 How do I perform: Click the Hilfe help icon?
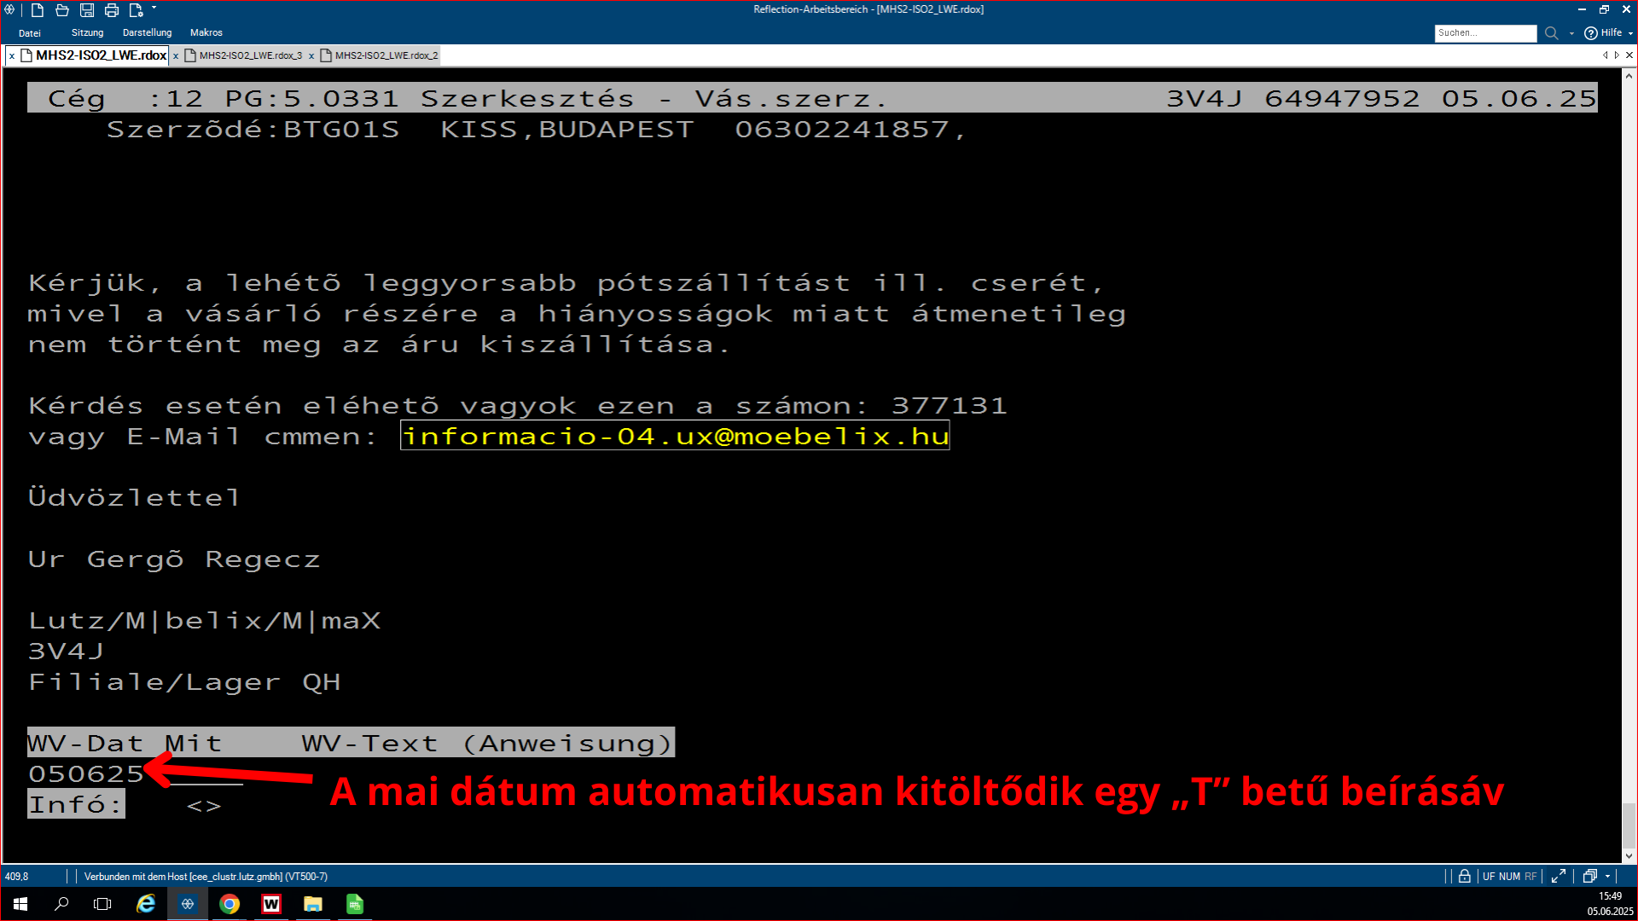point(1591,33)
